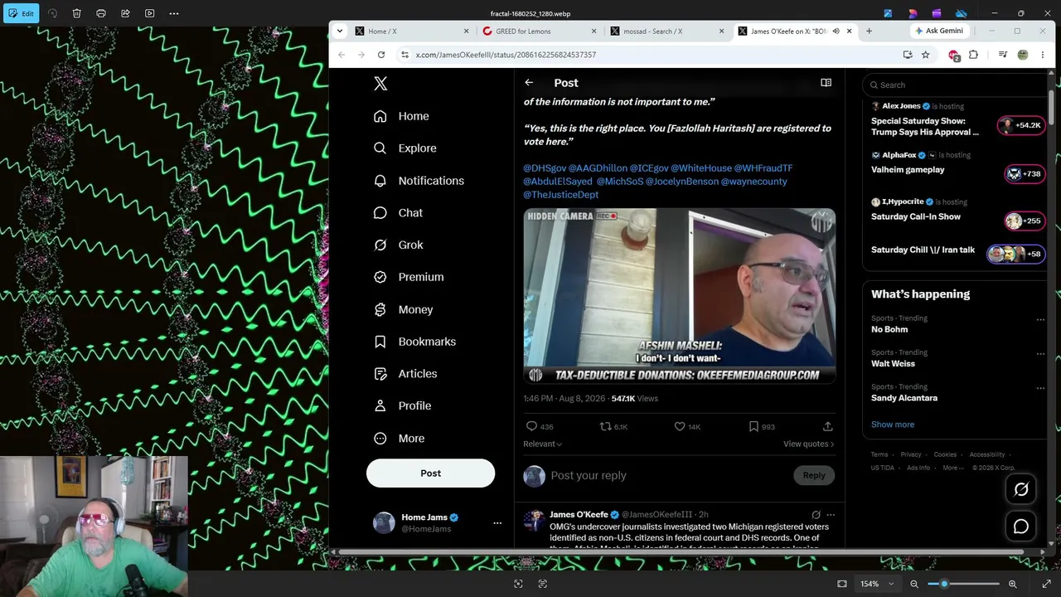Viewport: 1061px width, 597px height.
Task: Print the fractal image
Action: click(101, 13)
